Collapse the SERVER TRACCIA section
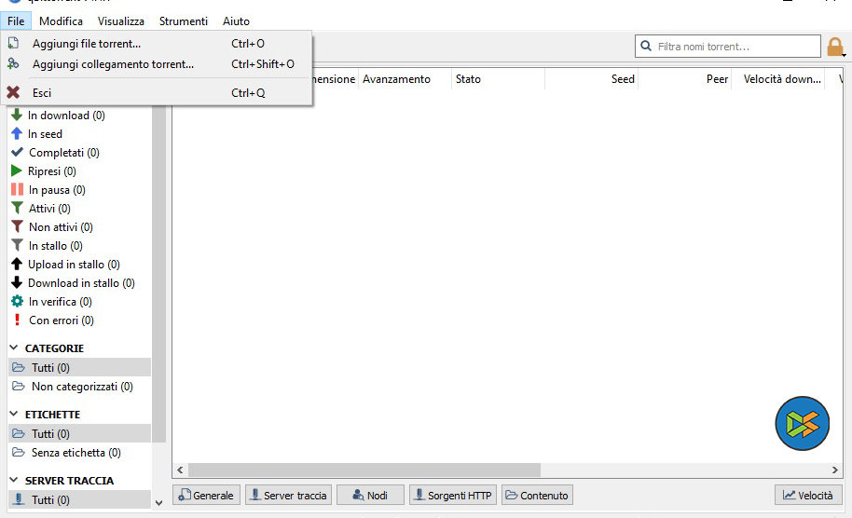The width and height of the screenshot is (852, 518). tap(14, 480)
